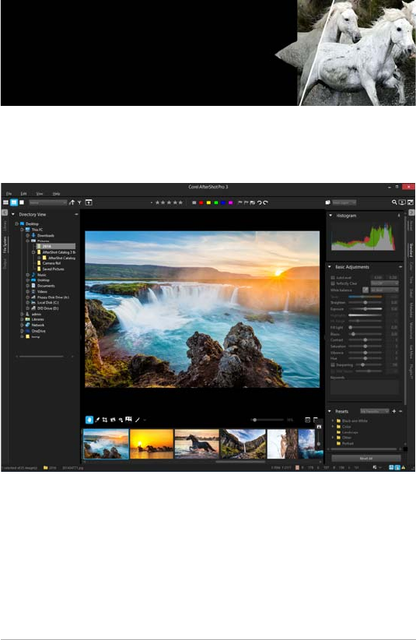Click the white balance eyedropper picker
Screen dimensions: 416x640
(x=365, y=290)
